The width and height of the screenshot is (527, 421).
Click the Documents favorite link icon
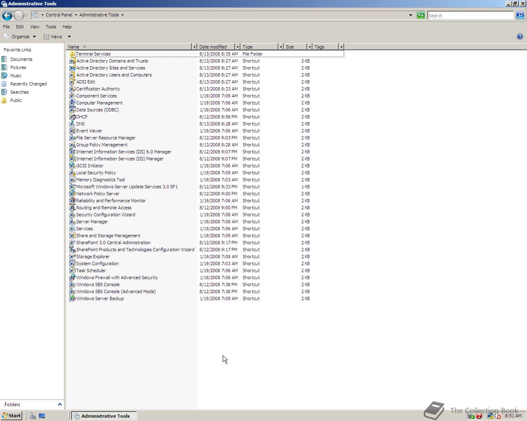(x=4, y=59)
